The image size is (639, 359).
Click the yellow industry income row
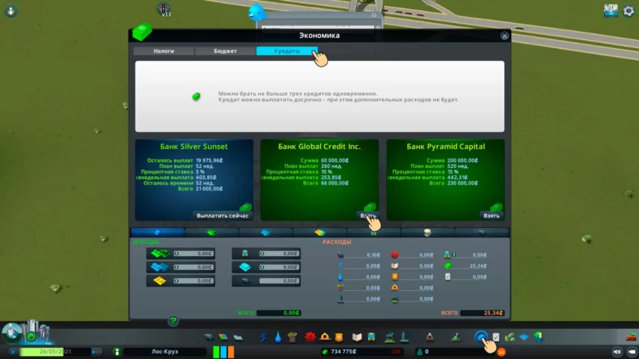point(180,281)
